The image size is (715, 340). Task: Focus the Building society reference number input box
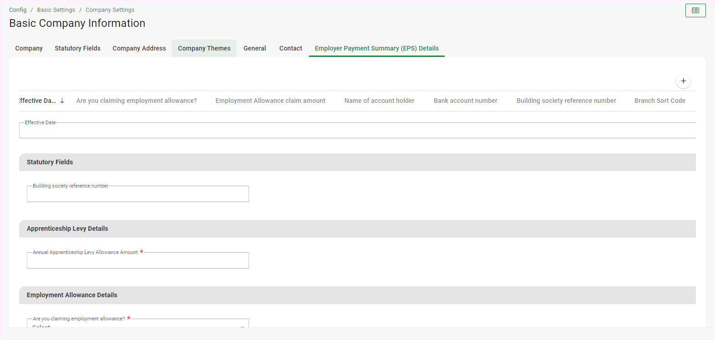coord(138,195)
